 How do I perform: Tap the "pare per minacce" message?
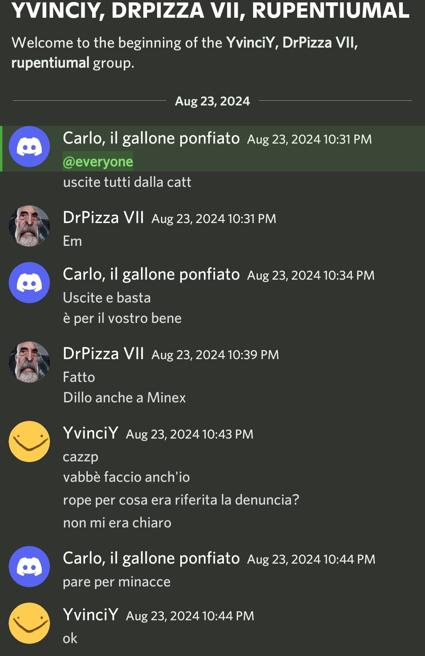117,582
